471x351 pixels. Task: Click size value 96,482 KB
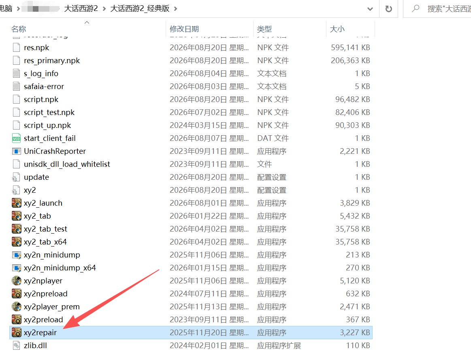click(353, 99)
